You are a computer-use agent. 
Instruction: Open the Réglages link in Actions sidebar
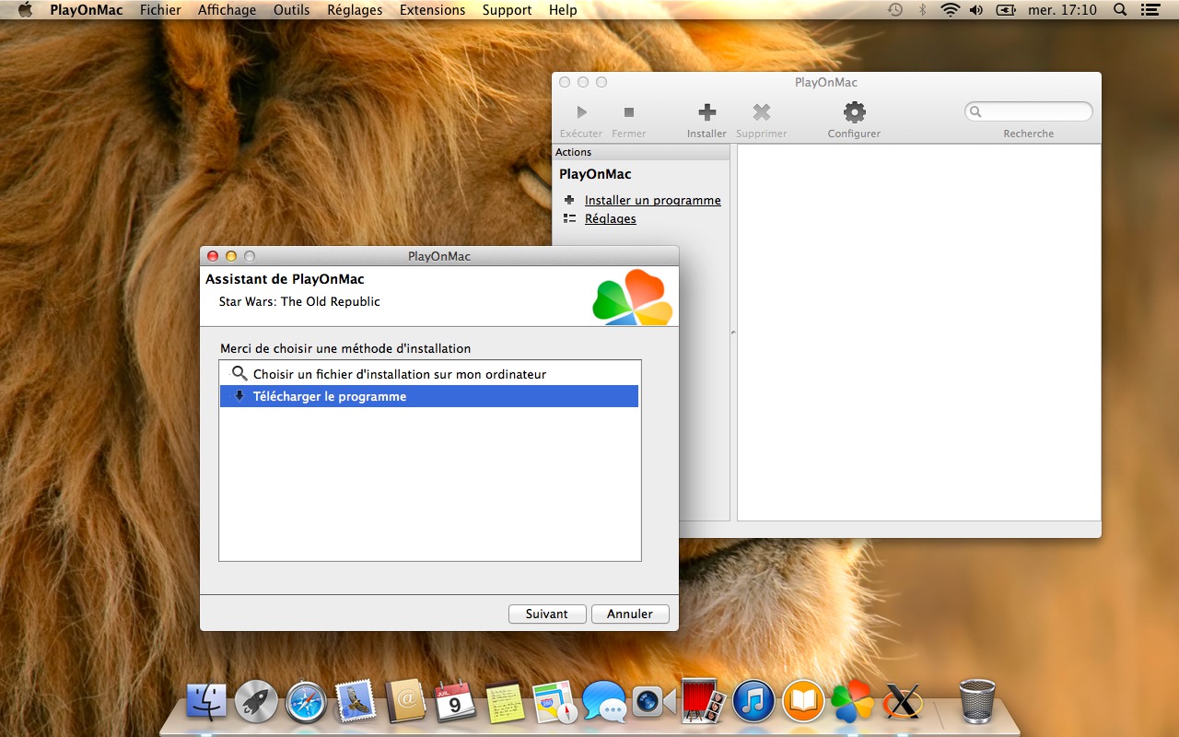point(611,218)
